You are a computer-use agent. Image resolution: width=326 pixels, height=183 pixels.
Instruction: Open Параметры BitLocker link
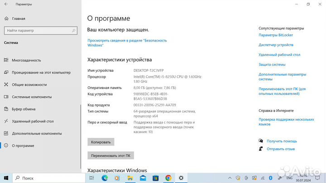[x=276, y=35]
